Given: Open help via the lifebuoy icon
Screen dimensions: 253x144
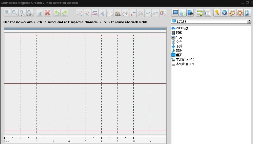Looking at the screenshot, I should (240, 13).
